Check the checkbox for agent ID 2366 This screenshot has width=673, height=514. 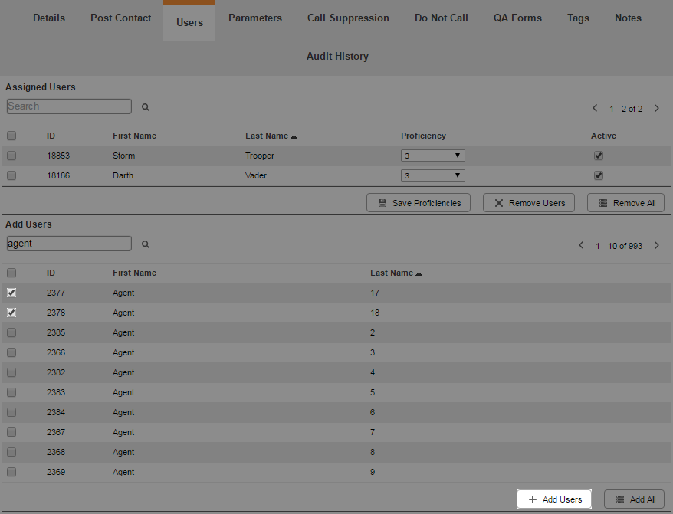point(11,352)
